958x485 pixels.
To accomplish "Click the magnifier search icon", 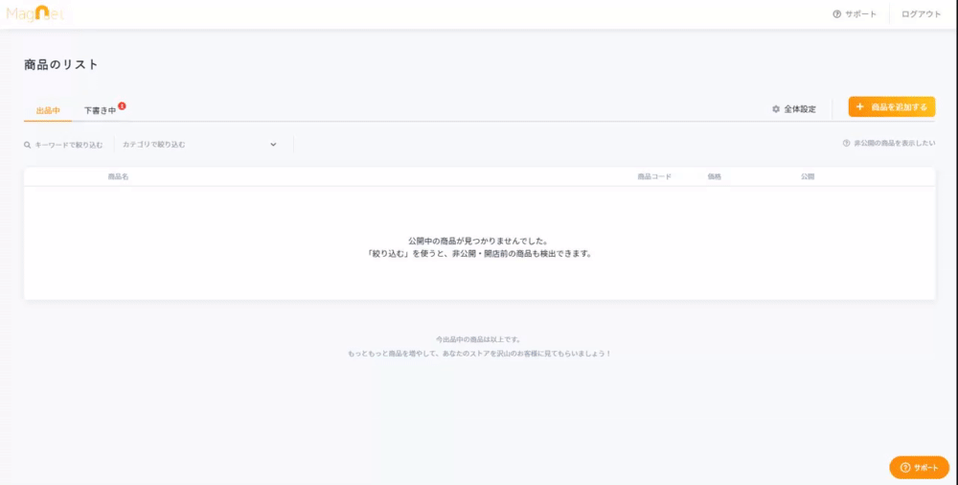I will click(28, 145).
